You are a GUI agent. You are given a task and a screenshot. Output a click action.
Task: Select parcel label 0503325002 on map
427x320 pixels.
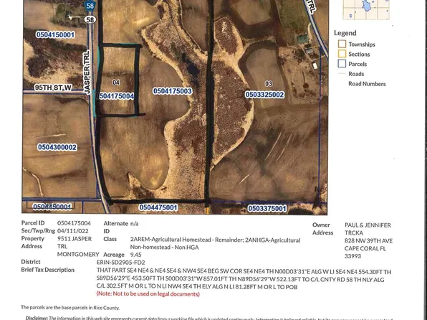click(x=264, y=95)
